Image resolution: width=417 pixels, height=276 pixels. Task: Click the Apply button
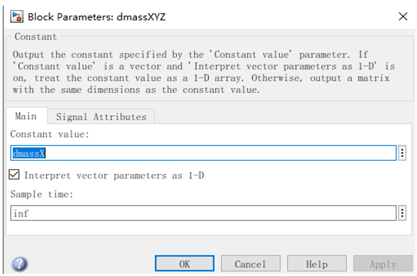[x=383, y=263]
